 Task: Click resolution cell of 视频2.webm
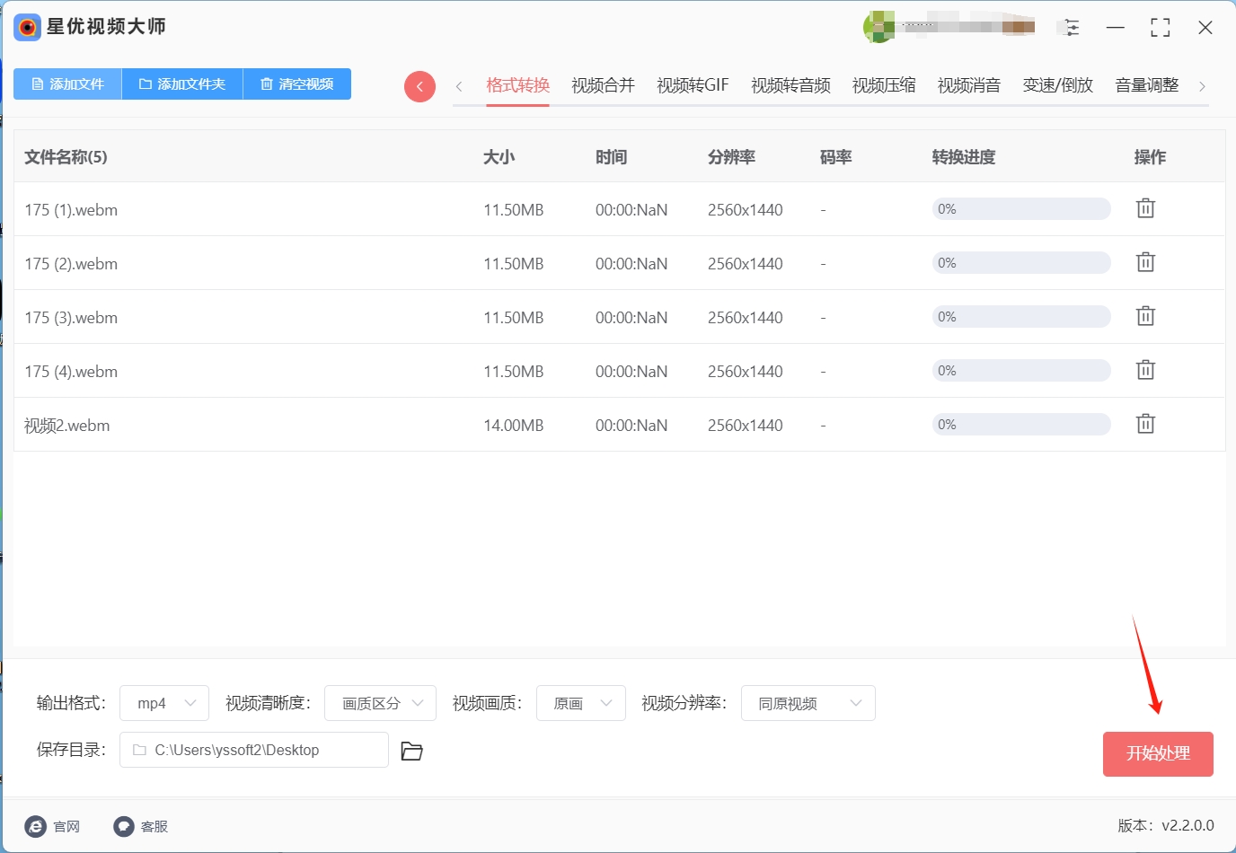[746, 426]
